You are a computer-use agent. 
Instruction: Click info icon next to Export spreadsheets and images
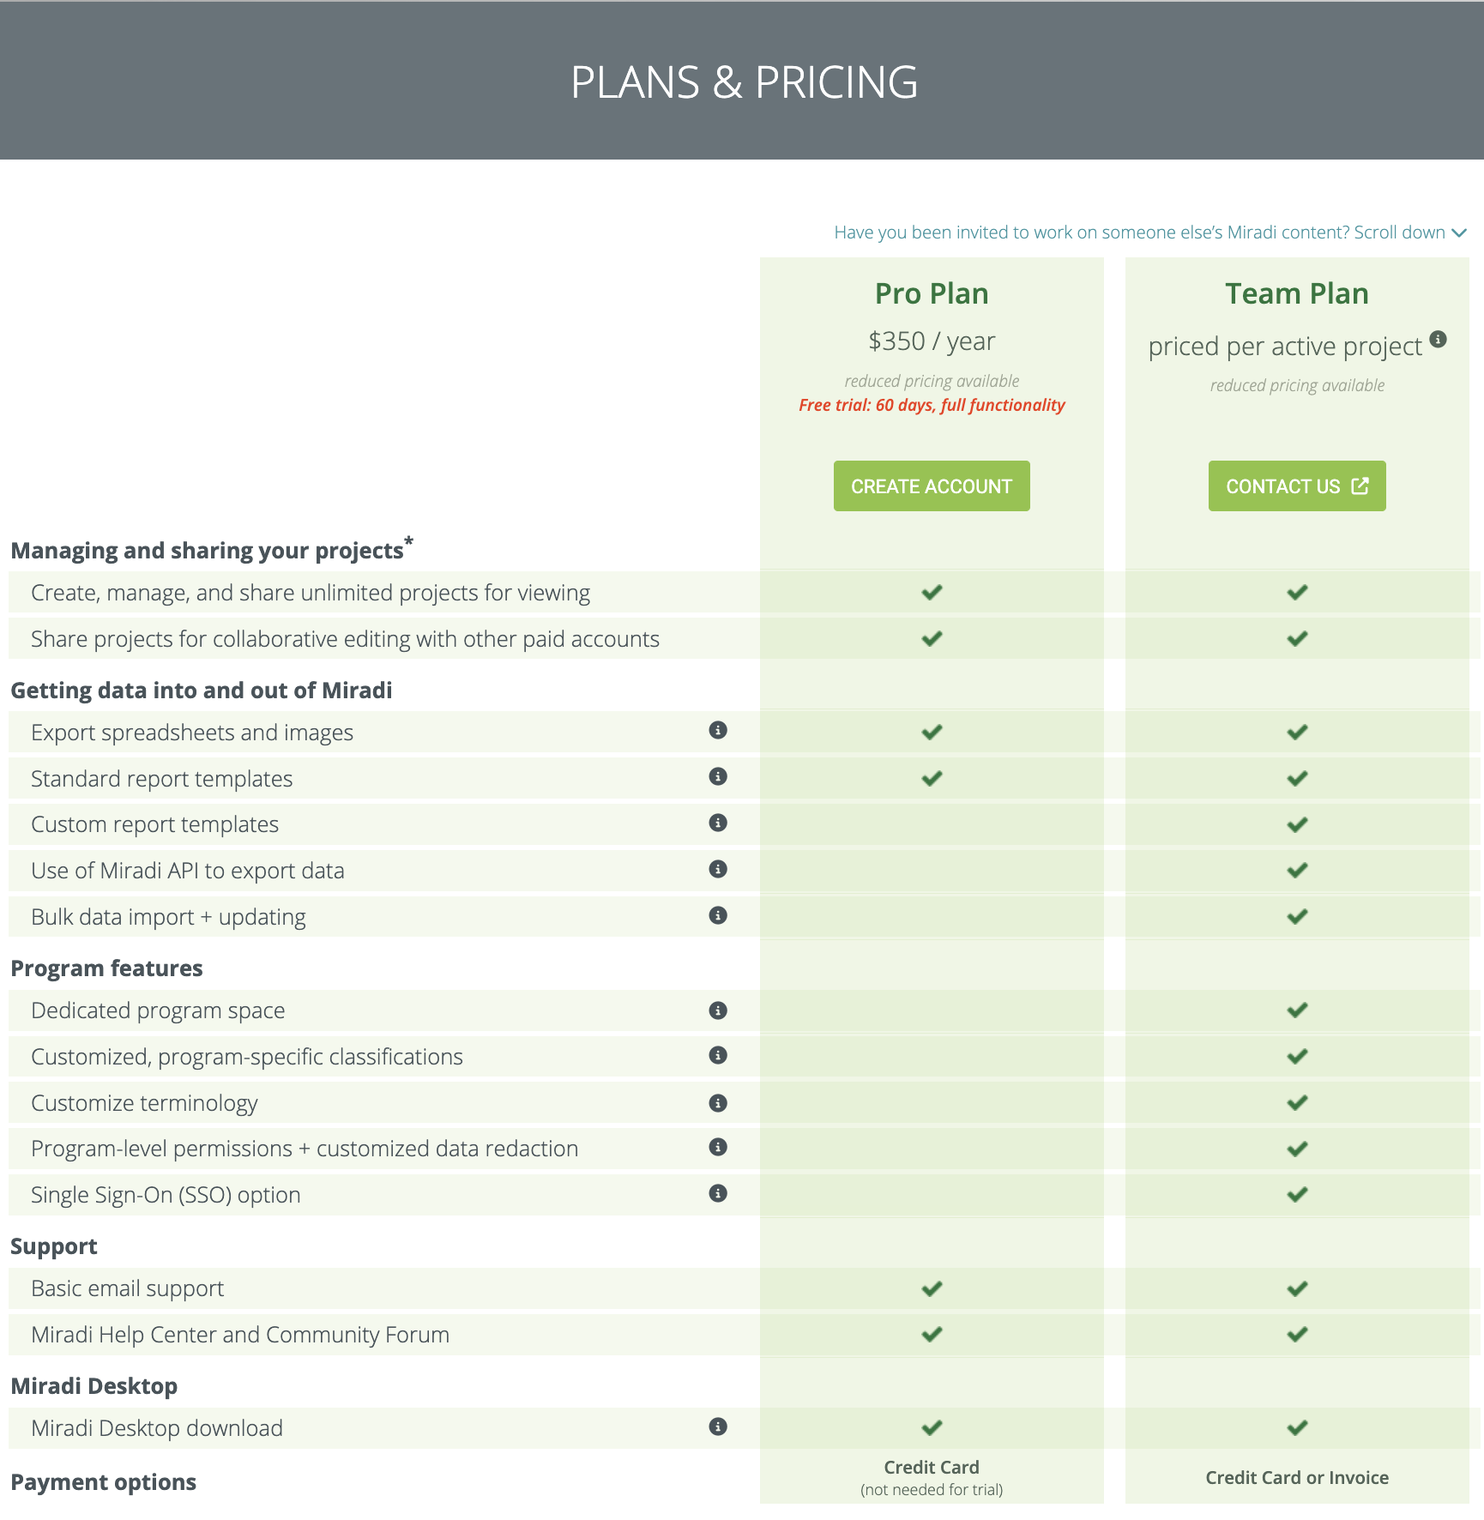pyautogui.click(x=718, y=730)
